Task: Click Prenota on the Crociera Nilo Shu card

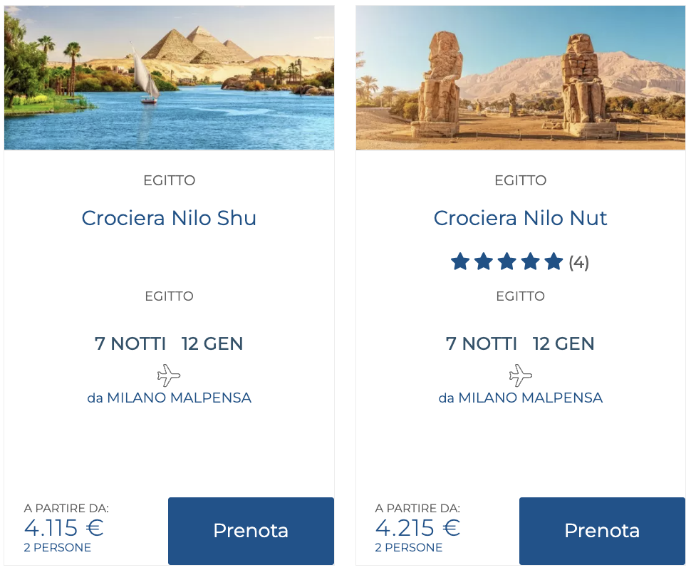Action: 251,531
